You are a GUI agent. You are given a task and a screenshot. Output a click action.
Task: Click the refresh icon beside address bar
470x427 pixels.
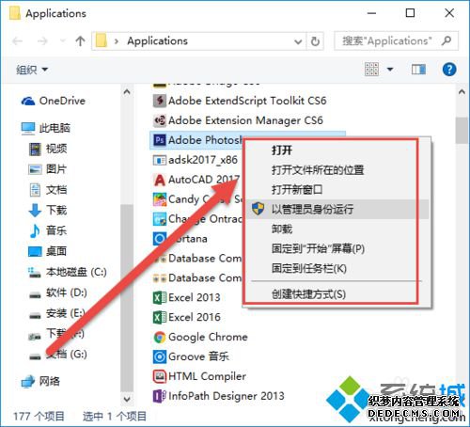click(x=315, y=41)
